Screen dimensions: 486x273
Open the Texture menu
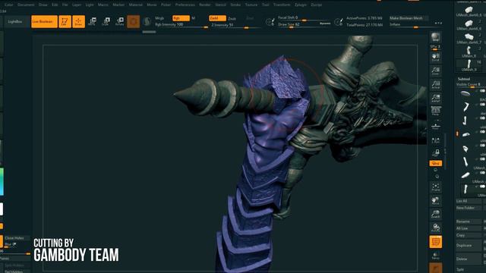coord(251,5)
